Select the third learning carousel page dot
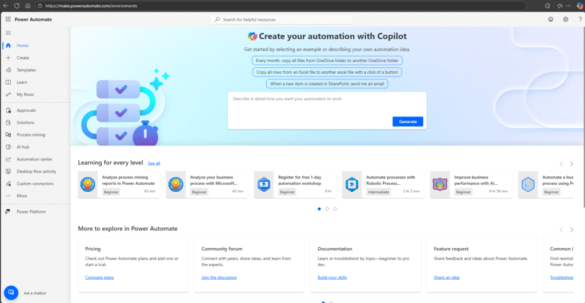Viewport: 585px width, 303px height. (x=335, y=209)
